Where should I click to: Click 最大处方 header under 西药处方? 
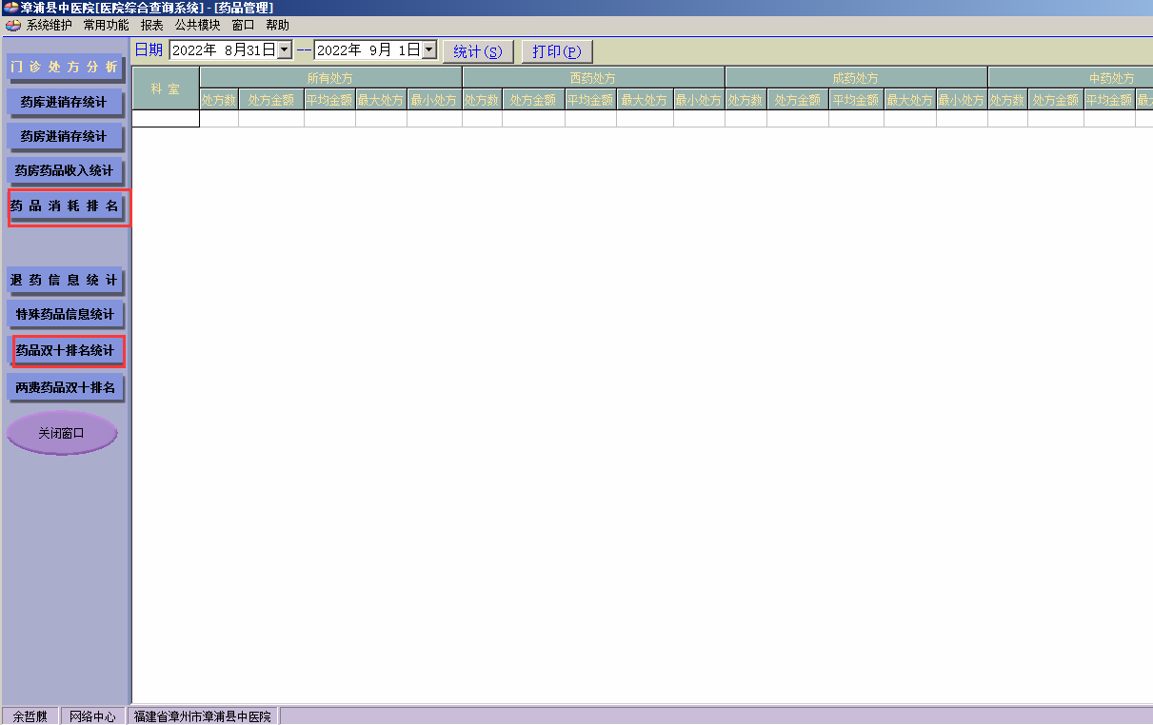pos(645,99)
